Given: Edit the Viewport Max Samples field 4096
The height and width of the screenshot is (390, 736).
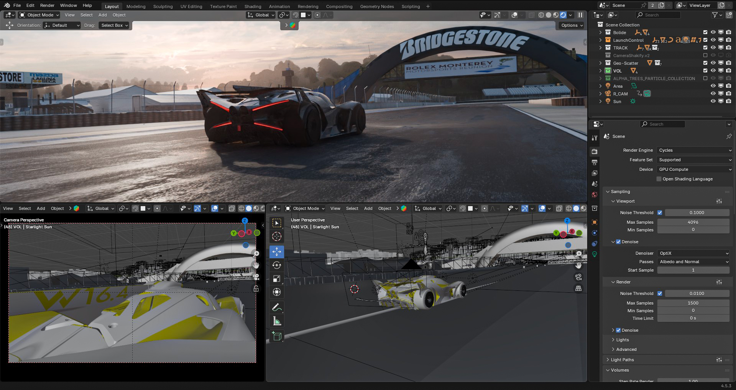Looking at the screenshot, I should point(693,222).
